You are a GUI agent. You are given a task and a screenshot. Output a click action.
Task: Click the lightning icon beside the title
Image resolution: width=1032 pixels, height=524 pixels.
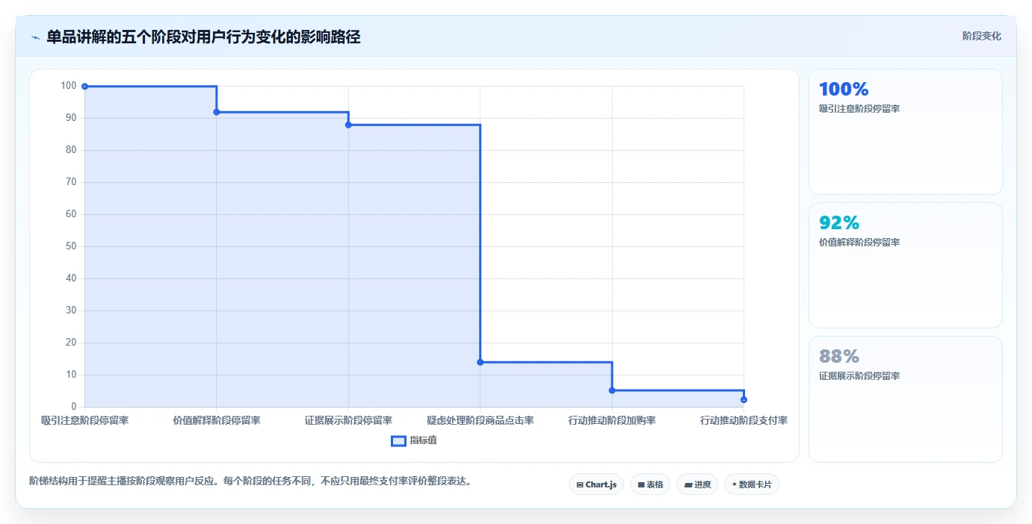coord(35,37)
